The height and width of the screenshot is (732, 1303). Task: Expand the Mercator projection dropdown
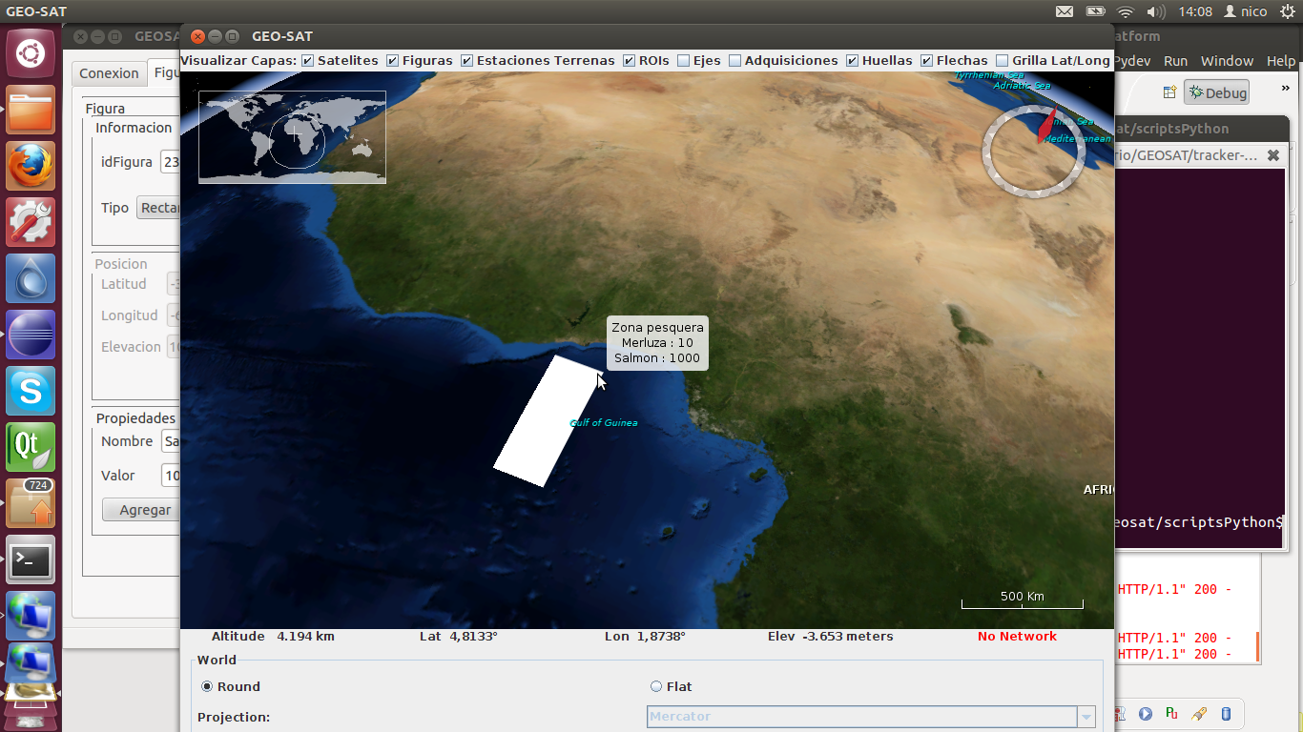tap(1086, 717)
